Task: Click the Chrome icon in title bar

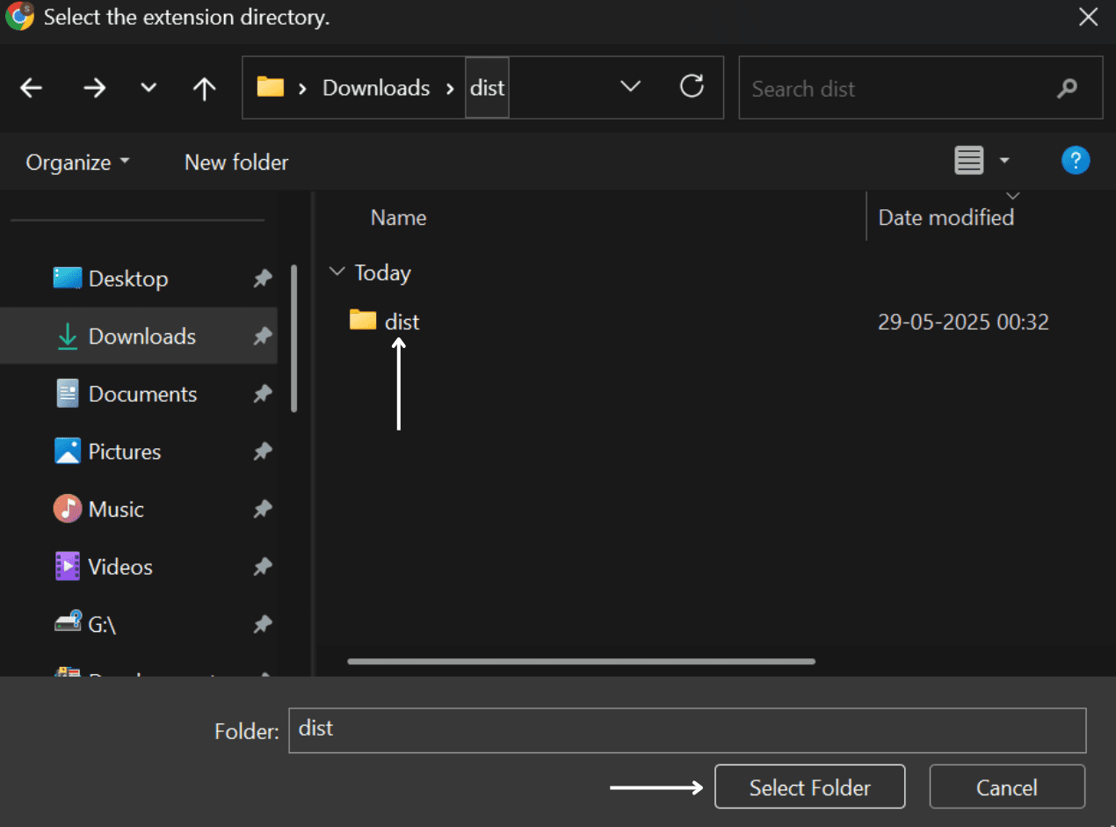Action: [19, 17]
